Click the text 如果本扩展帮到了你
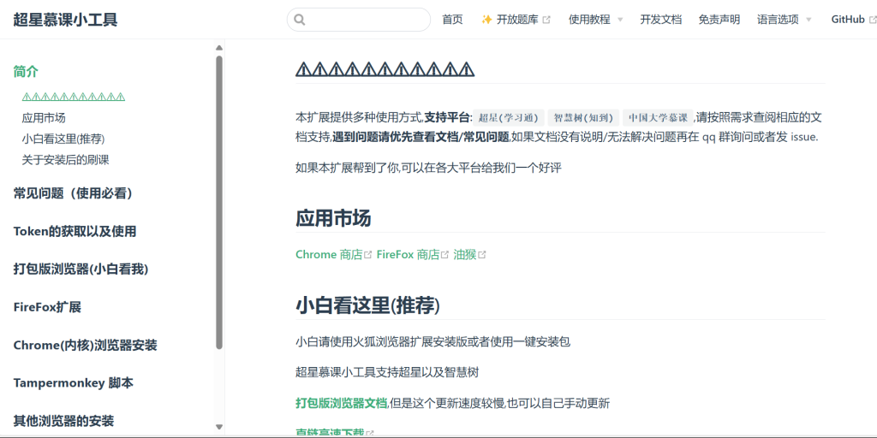 pos(346,169)
